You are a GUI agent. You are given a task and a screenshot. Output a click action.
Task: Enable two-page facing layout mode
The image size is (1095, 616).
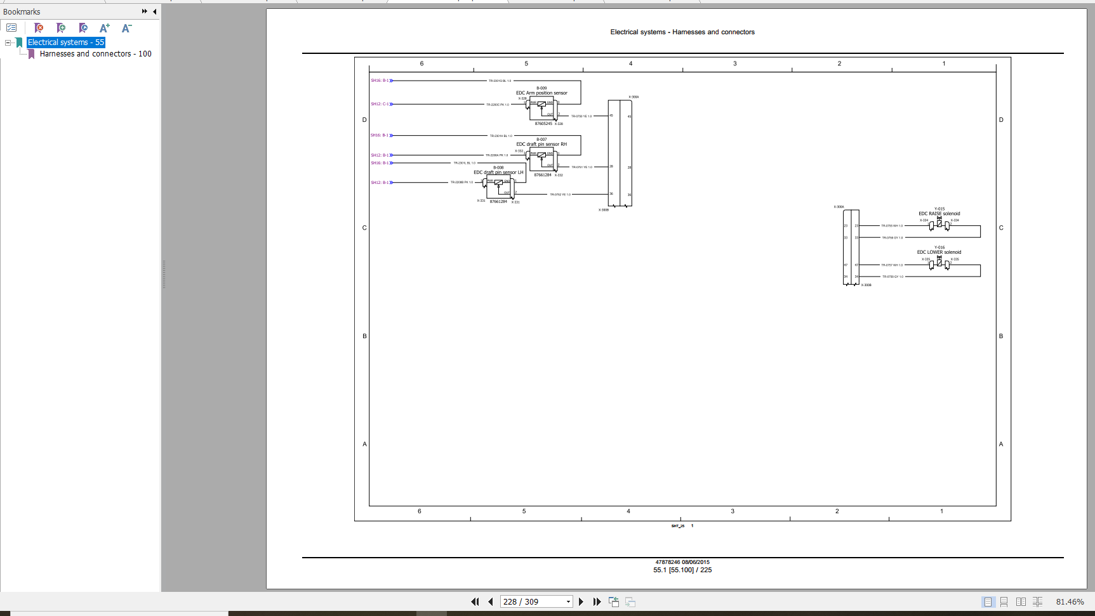(1021, 601)
